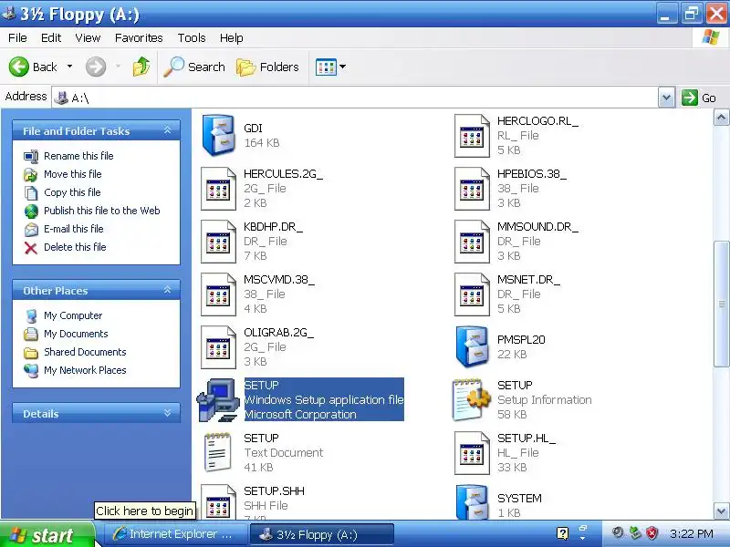Open the Edit menu
Screen dimensions: 730x547
[51, 37]
